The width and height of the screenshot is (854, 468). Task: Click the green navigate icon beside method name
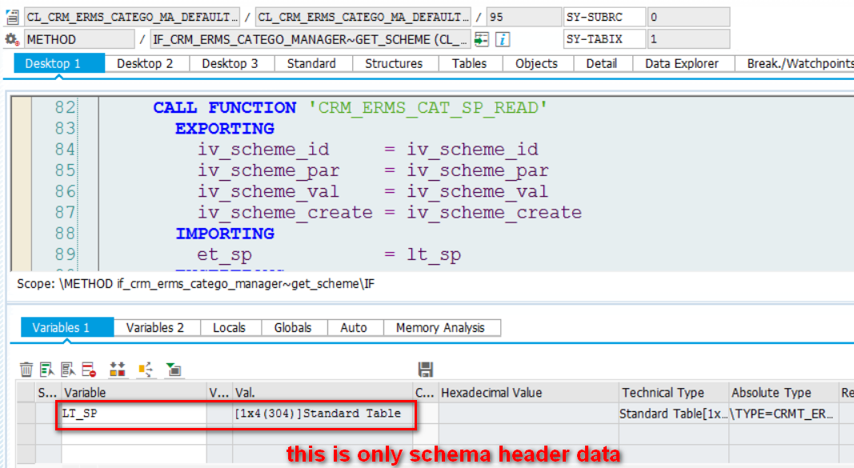point(482,39)
